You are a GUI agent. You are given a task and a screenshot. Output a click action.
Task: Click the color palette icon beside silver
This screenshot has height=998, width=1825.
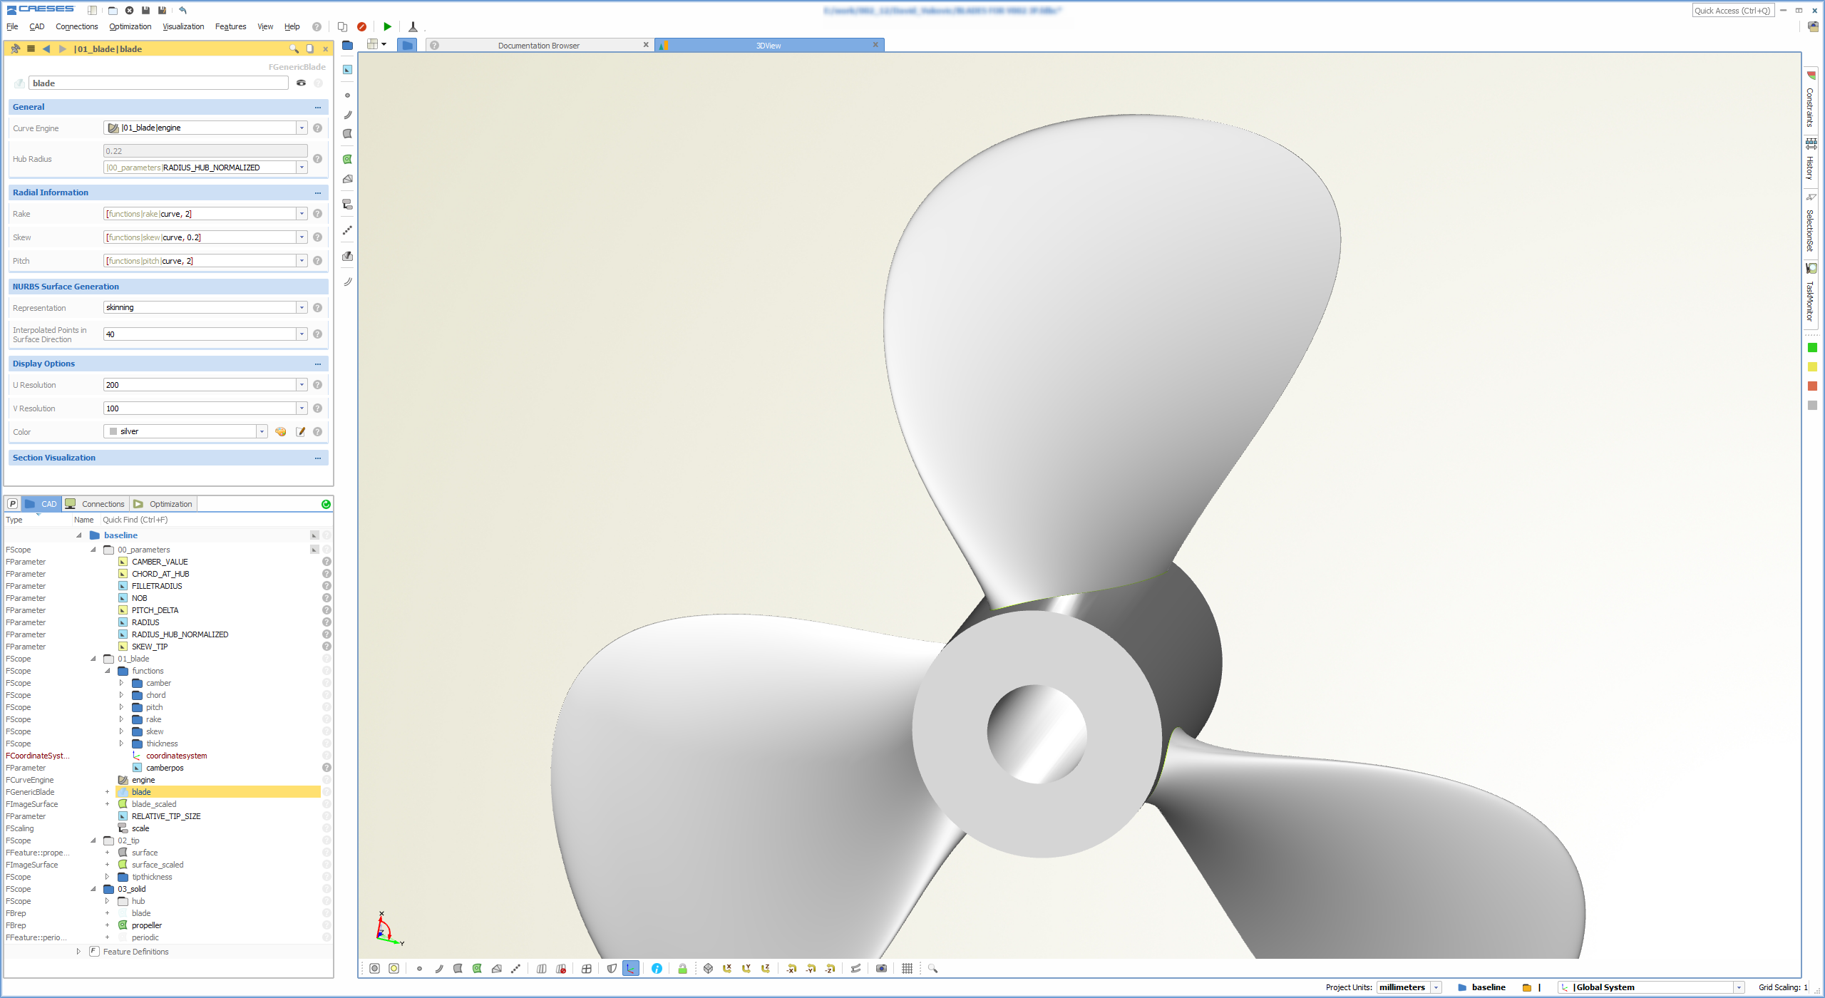tap(281, 431)
